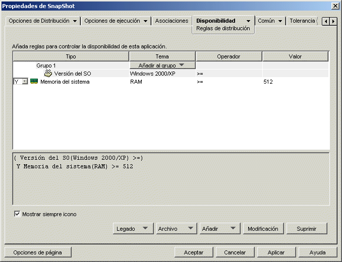342x262 pixels.
Task: Click the Modificación button
Action: click(263, 228)
